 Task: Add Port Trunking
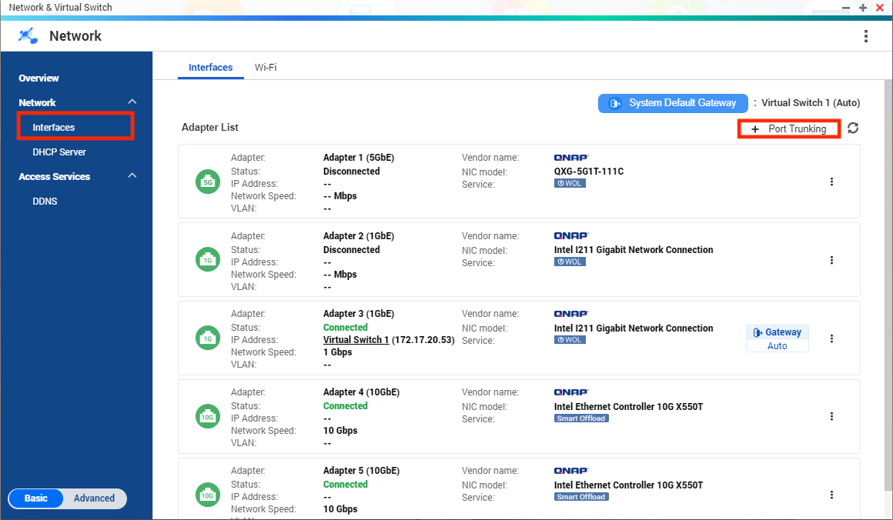[789, 128]
